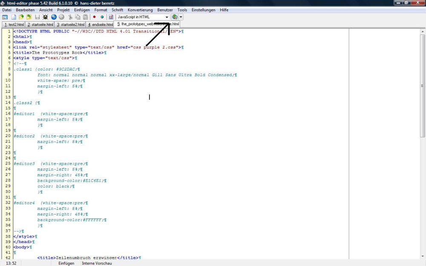
Task: Click the Einfügen mode indicator in status bar
Action: [x=66, y=263]
